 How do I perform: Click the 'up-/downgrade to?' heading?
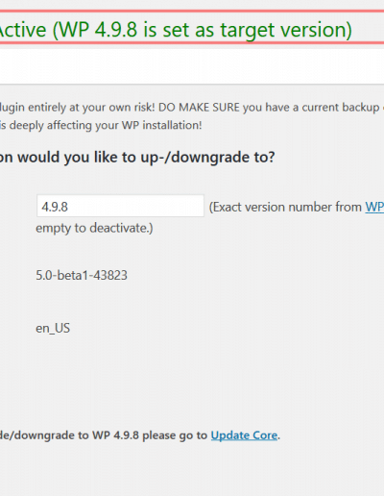click(x=207, y=158)
